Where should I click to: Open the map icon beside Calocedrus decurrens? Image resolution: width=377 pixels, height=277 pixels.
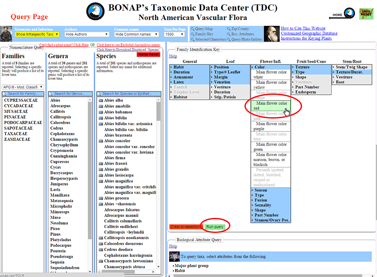click(x=101, y=244)
